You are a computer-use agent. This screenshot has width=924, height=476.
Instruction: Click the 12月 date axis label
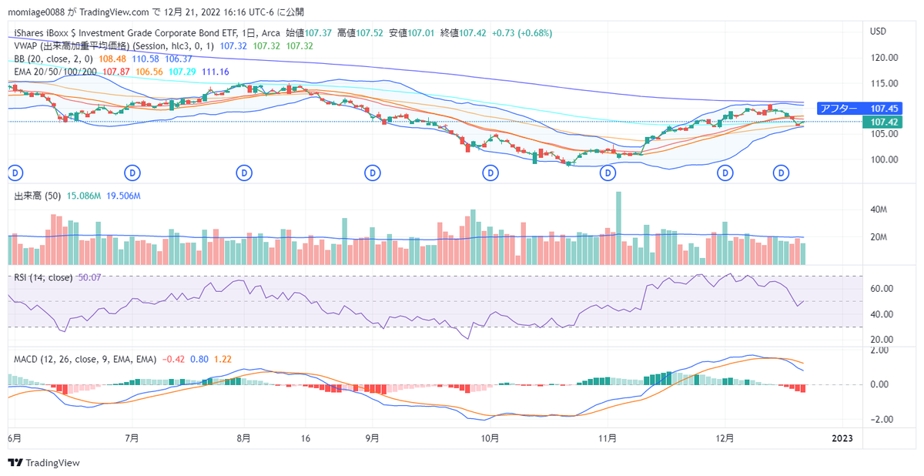(725, 438)
